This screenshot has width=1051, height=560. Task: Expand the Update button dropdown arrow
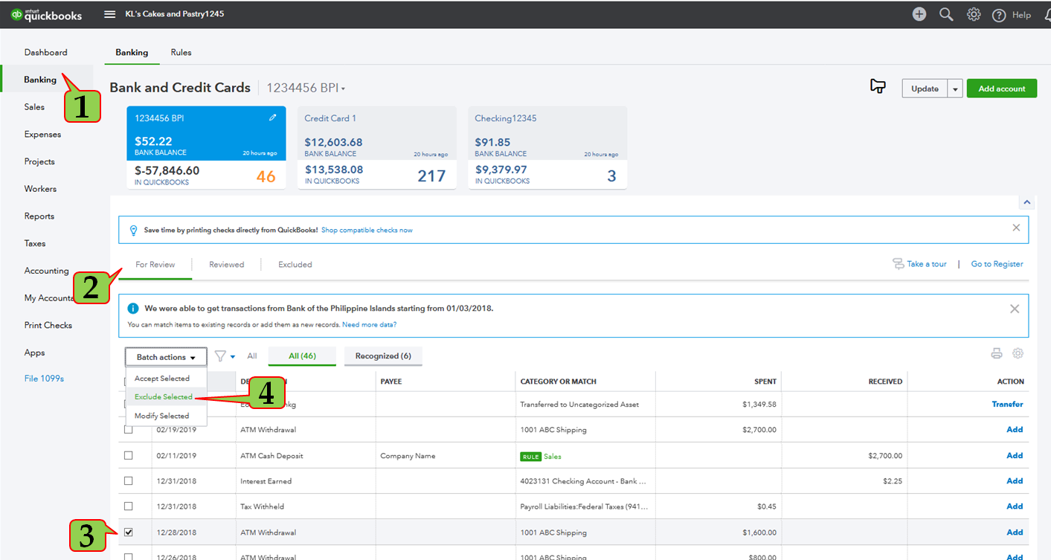(x=955, y=89)
